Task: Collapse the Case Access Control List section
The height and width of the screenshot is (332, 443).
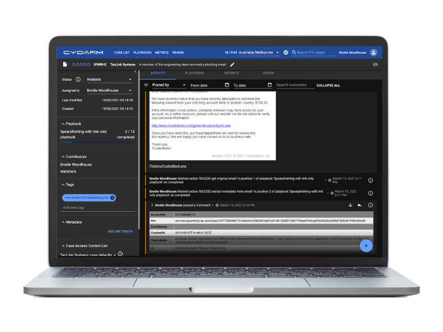Action: pos(63,246)
